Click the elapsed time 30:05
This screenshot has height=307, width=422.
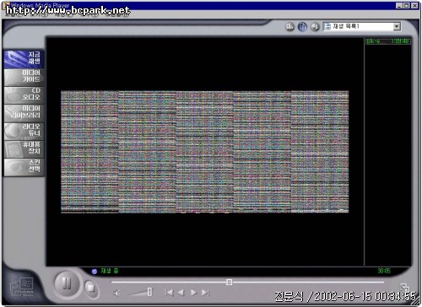pyautogui.click(x=384, y=271)
